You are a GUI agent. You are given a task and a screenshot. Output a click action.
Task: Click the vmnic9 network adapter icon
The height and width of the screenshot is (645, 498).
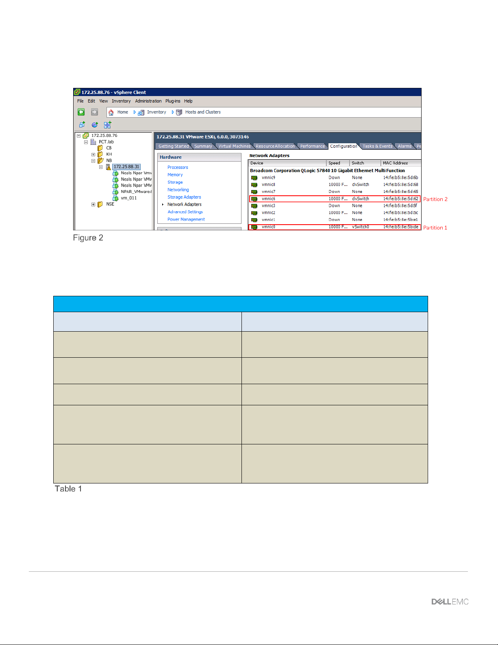(254, 178)
